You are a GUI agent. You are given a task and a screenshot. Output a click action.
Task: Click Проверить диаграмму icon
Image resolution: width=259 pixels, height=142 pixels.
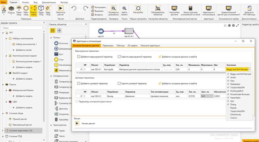pos(113,10)
